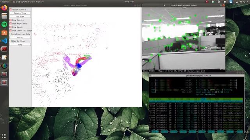Open the network status icon
250x140 pixels.
pyautogui.click(x=237, y=2)
